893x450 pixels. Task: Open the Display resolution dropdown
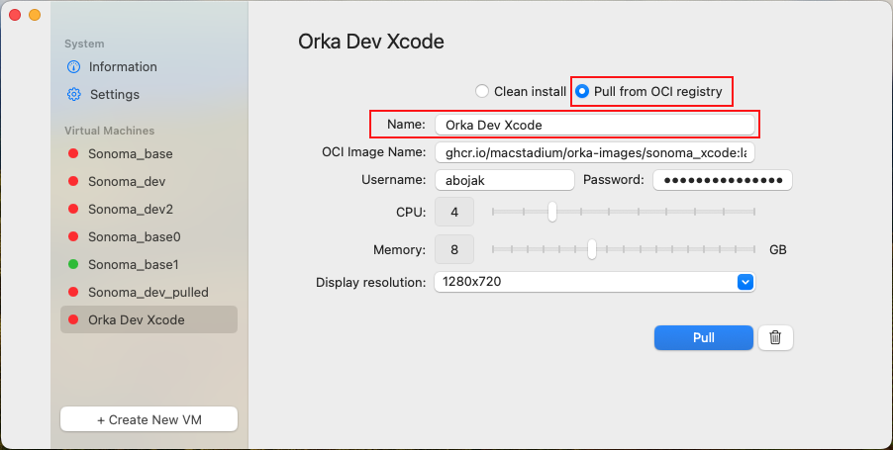point(594,282)
